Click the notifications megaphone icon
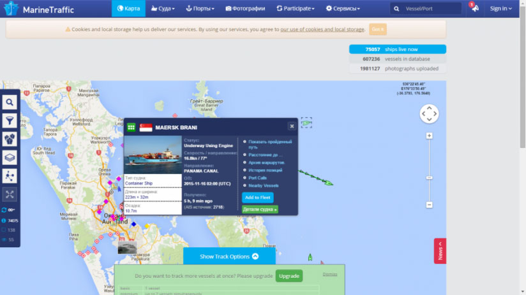 475,8
